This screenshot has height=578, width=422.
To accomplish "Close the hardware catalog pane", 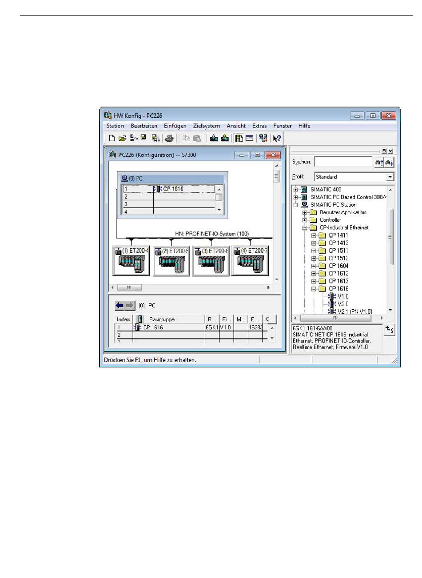I will [391, 151].
